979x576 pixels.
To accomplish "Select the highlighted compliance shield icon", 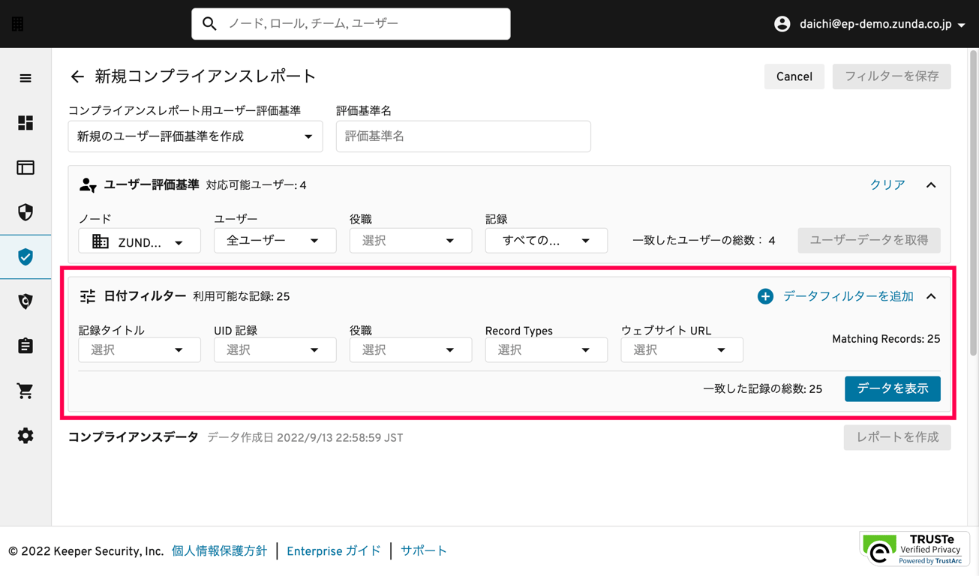I will coord(25,257).
